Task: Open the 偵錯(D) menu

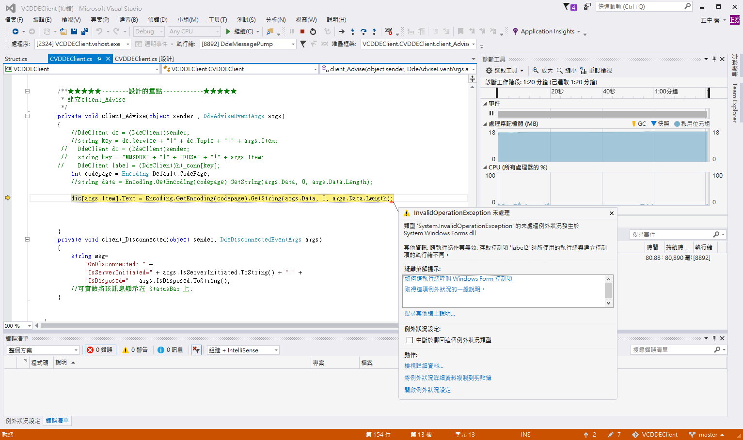Action: point(158,20)
